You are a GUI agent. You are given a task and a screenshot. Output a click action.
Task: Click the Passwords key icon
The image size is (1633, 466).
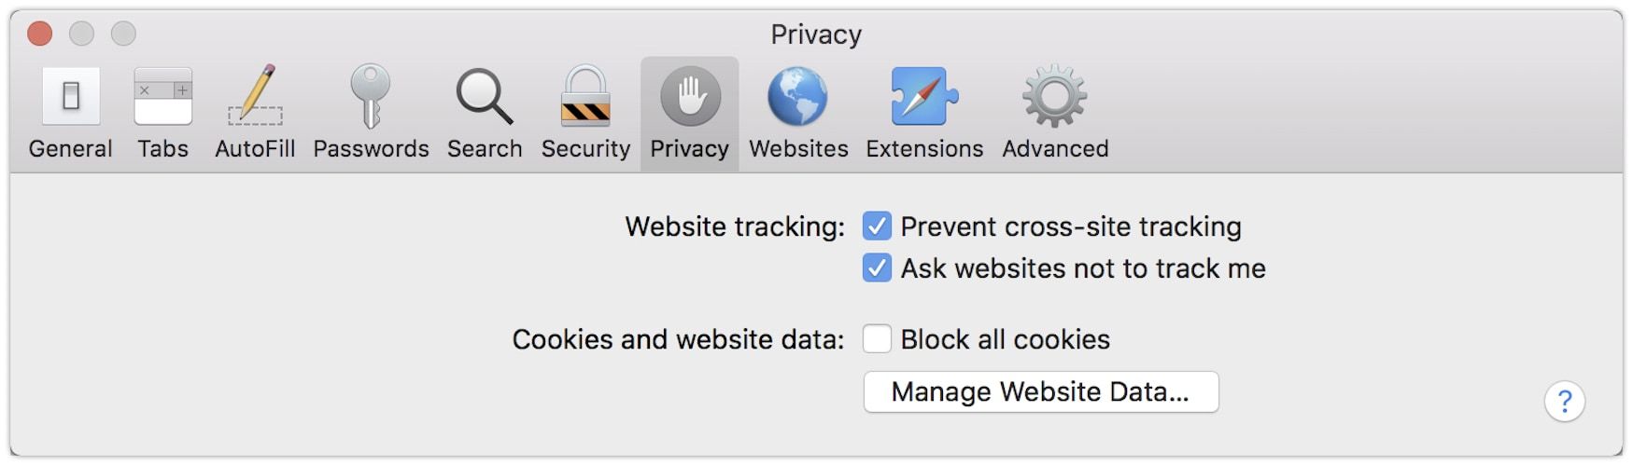(371, 98)
